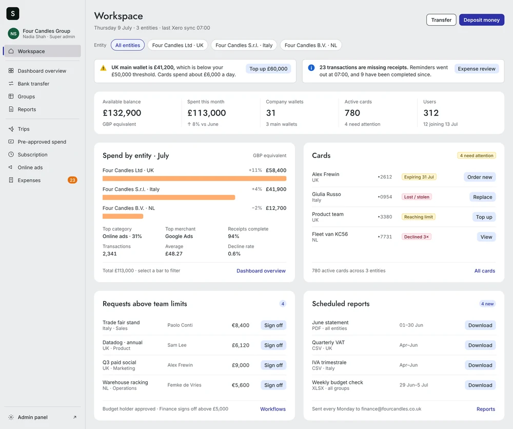Screen dimensions: 513x429
Task: Open Expense review
Action: (477, 69)
